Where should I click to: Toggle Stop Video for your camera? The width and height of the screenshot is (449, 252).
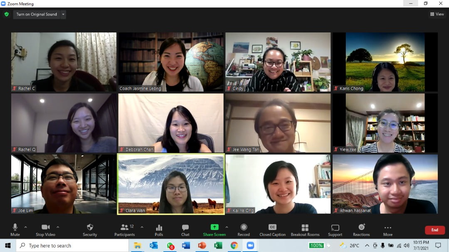[46, 230]
